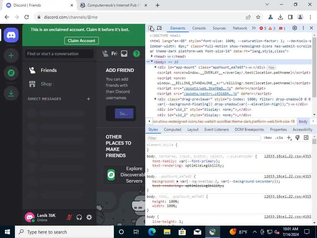Expand the head element node
This screenshot has height=238, width=317.
[x=152, y=56]
